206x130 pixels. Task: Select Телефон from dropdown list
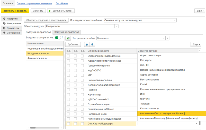point(172,104)
